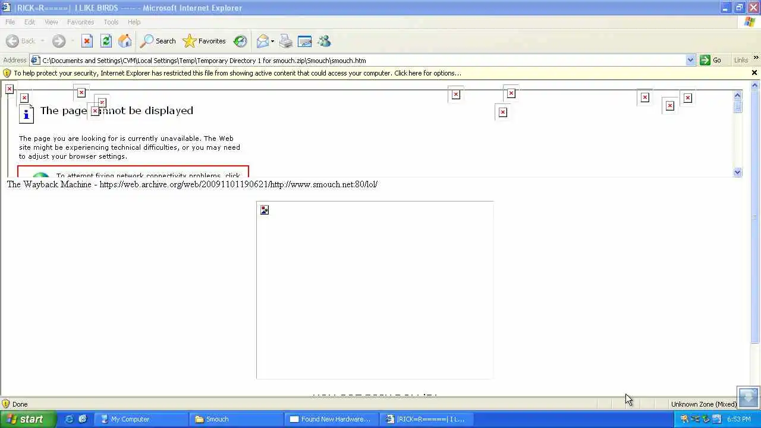This screenshot has height=428, width=761.
Task: Open the Edit menu
Action: pos(30,22)
